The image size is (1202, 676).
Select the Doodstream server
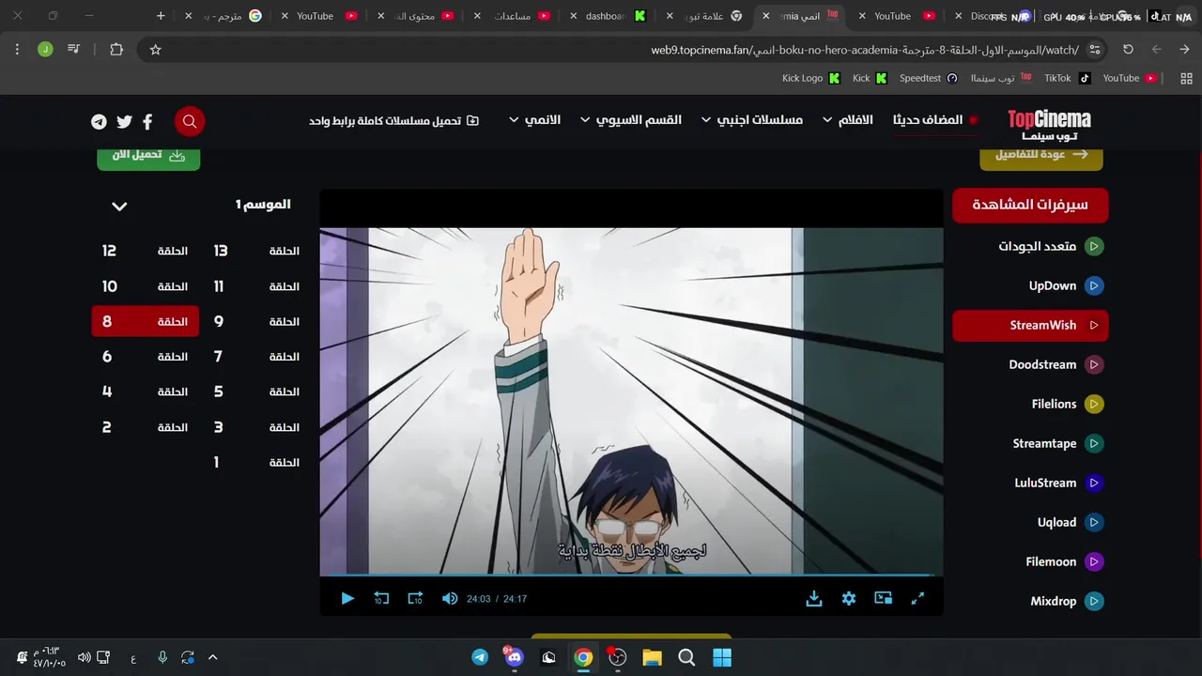pos(1030,365)
